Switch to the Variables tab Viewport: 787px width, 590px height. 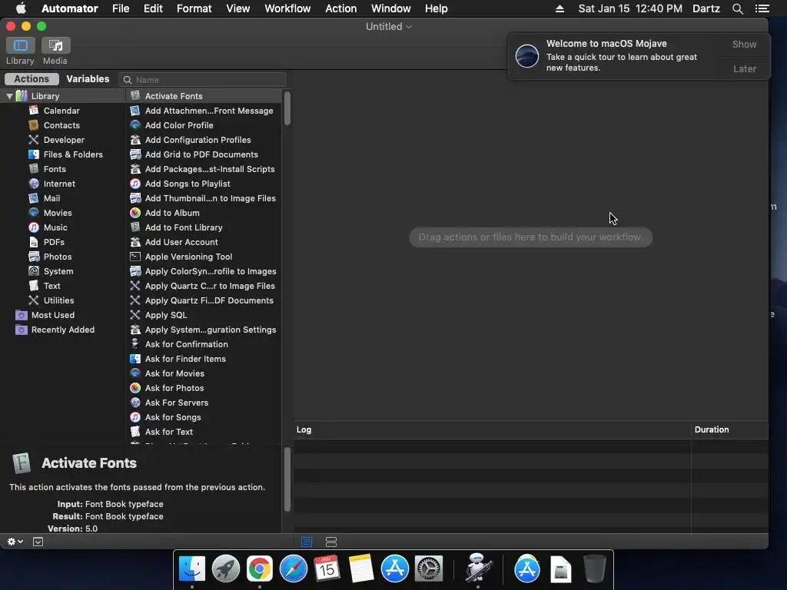(x=88, y=79)
